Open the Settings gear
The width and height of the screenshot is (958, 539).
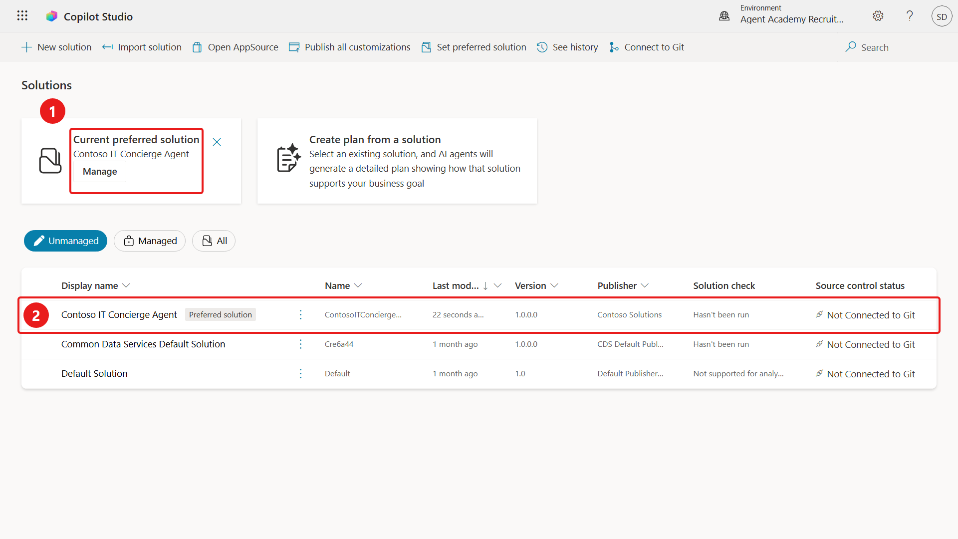click(x=878, y=16)
